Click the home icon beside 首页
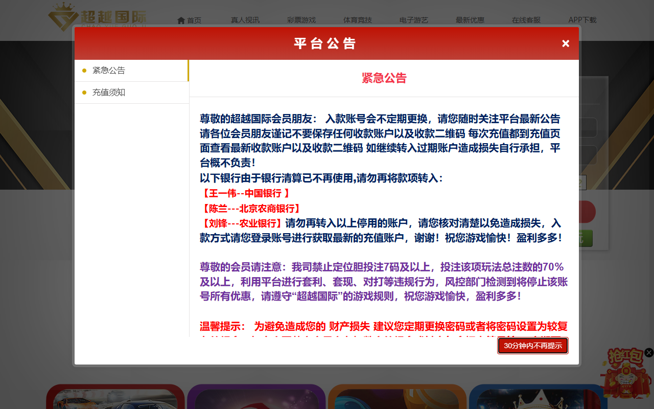 pyautogui.click(x=181, y=20)
